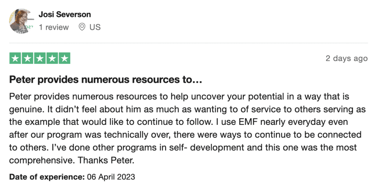Open Josi Severson's reviewer profile name
The image size is (376, 187).
[65, 15]
